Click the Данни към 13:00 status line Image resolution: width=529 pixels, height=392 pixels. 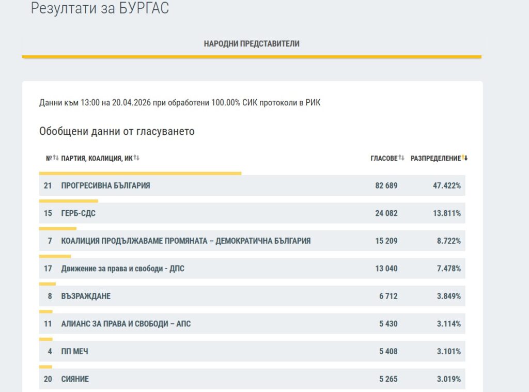point(180,103)
